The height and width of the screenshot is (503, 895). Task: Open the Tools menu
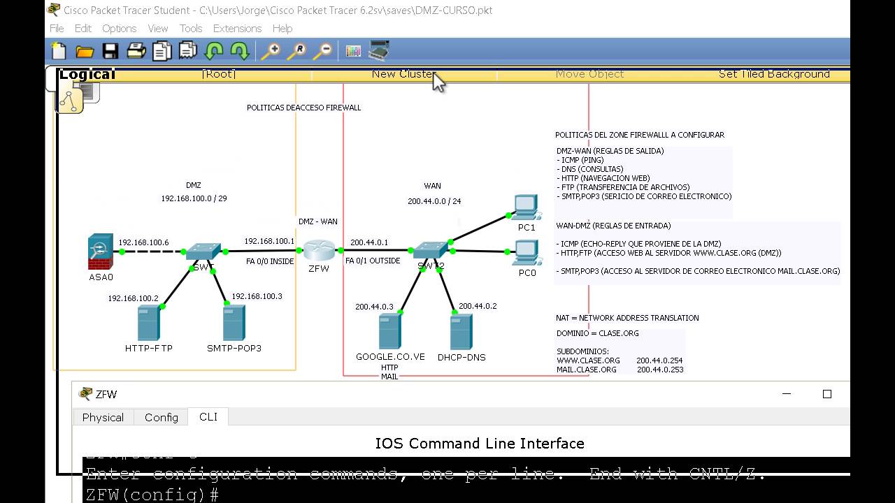pyautogui.click(x=191, y=29)
